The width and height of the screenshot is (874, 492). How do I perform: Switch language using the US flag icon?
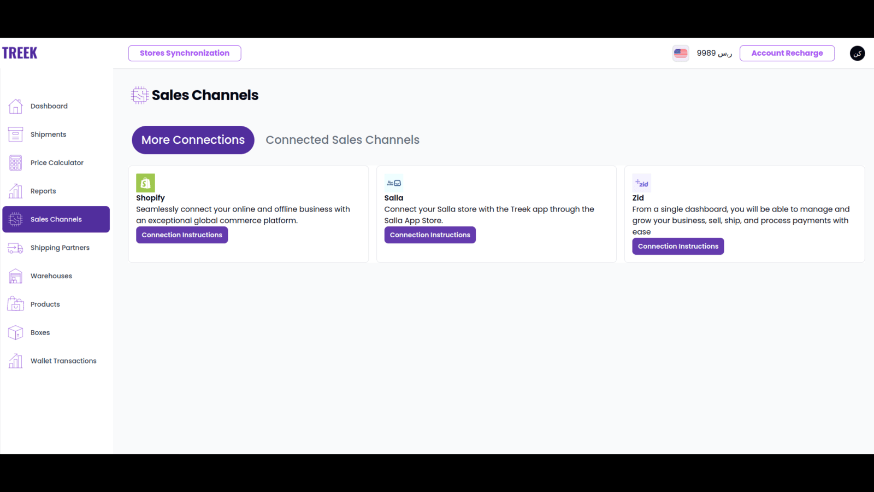pos(681,53)
